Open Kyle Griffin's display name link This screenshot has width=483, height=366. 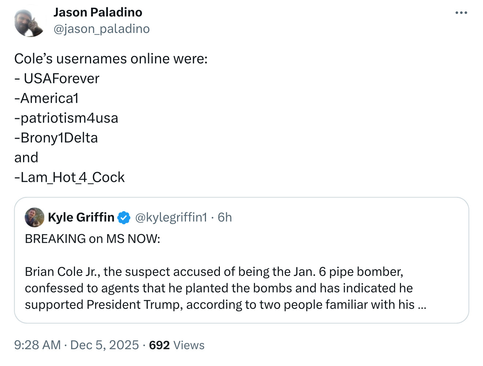point(81,217)
